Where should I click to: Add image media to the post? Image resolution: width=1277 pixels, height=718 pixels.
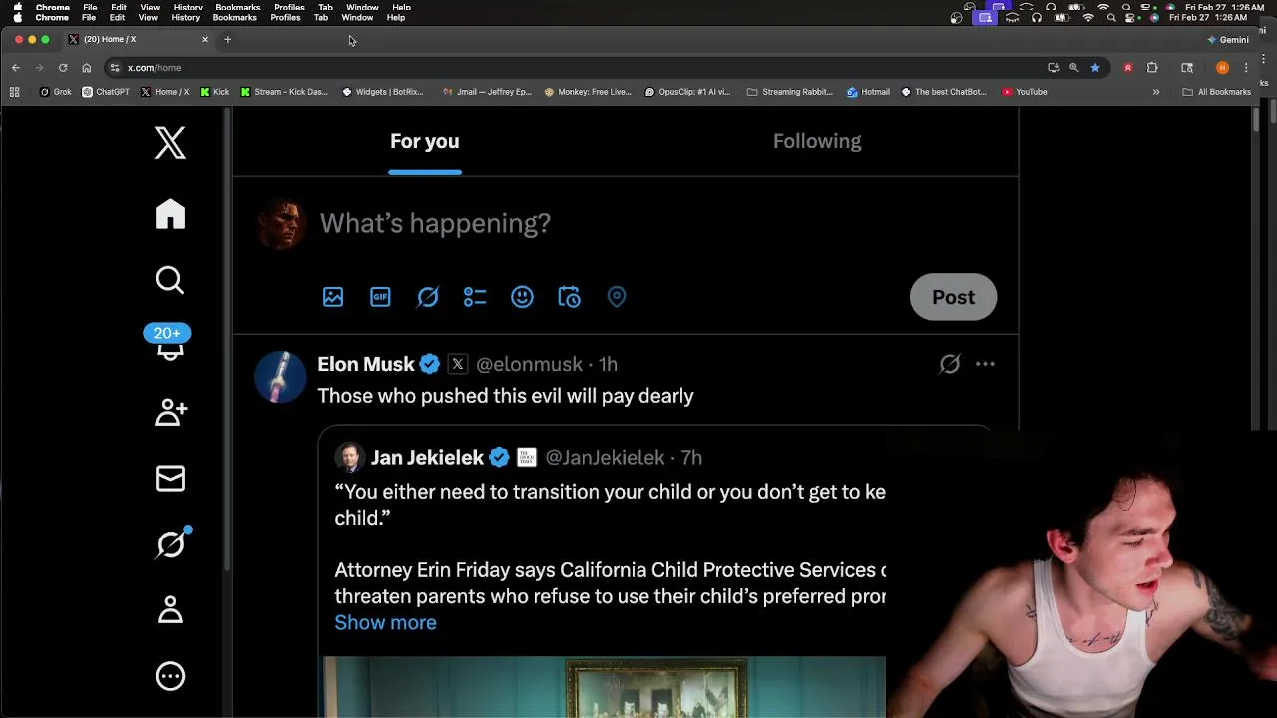(333, 297)
